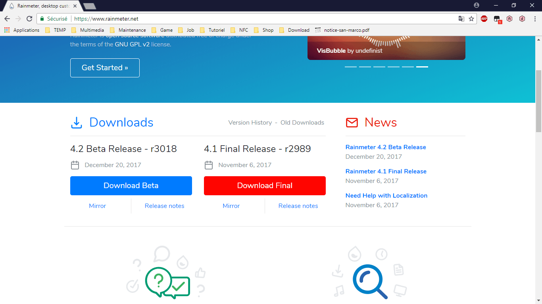Viewport: 542px width, 304px height.
Task: Open the Multimedia bookmarks folder
Action: pos(88,30)
